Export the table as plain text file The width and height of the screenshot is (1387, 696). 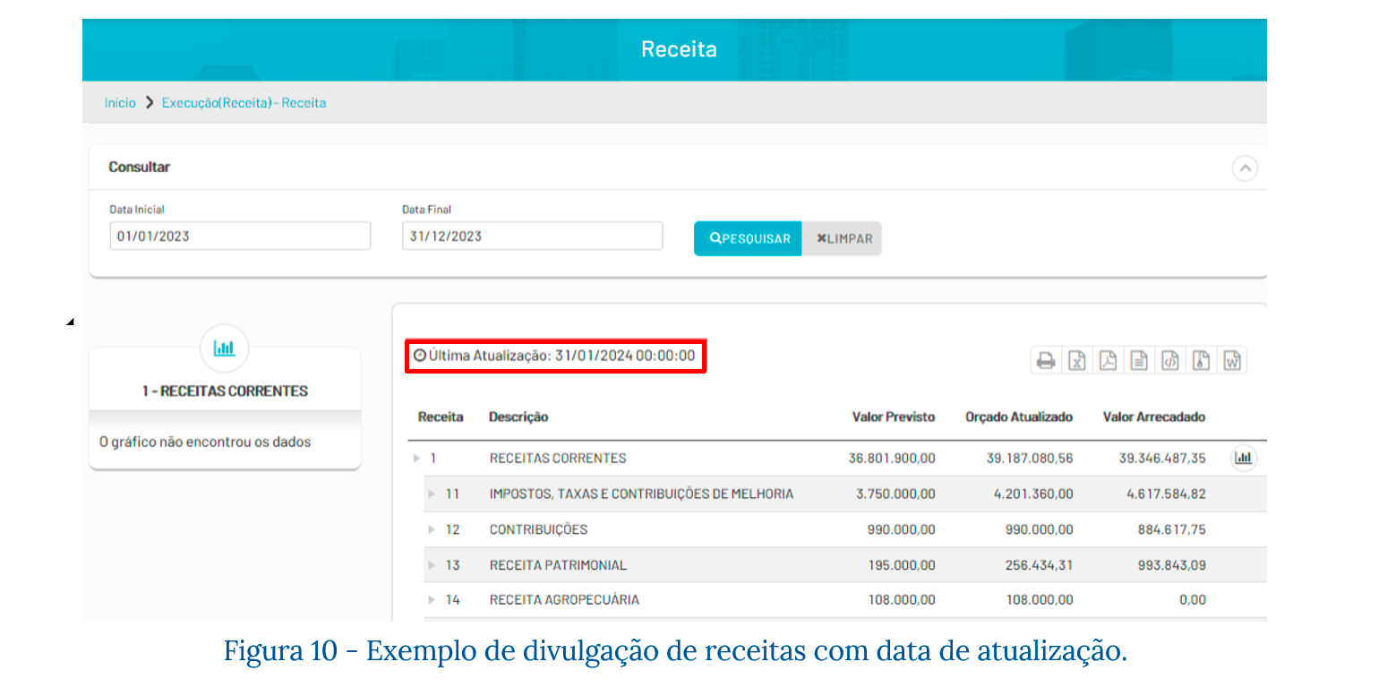coord(1139,361)
